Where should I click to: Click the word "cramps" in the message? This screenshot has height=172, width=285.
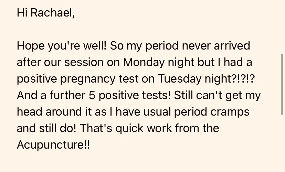tap(230, 112)
